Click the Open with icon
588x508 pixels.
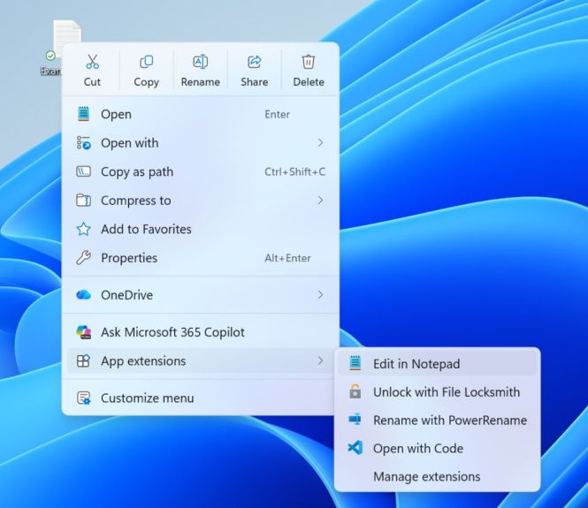tap(84, 143)
